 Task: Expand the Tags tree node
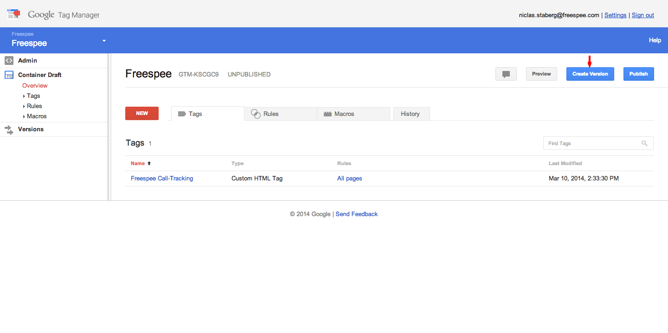coord(24,96)
